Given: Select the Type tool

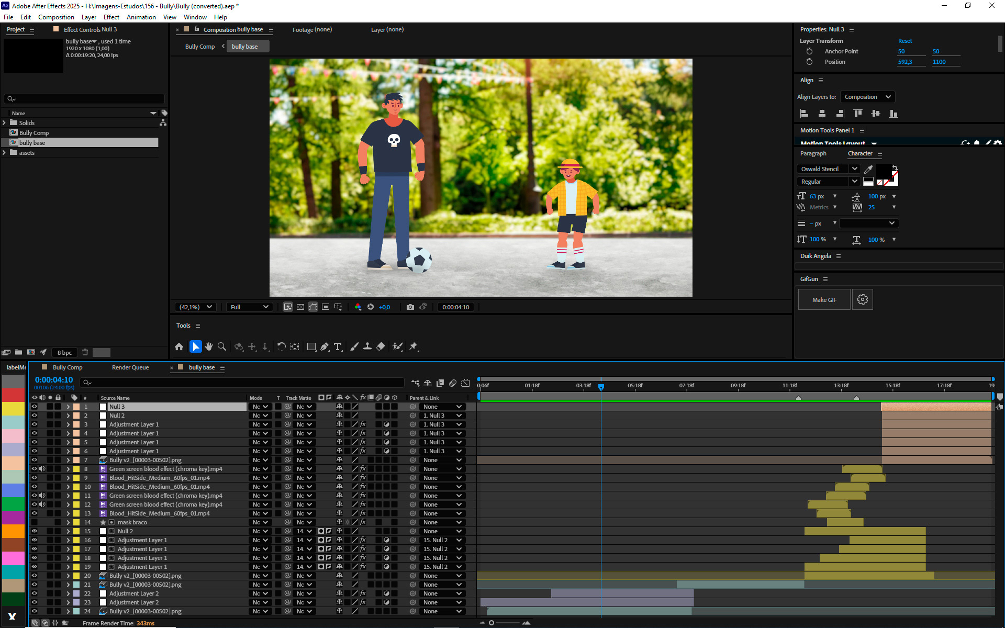Looking at the screenshot, I should [x=338, y=346].
